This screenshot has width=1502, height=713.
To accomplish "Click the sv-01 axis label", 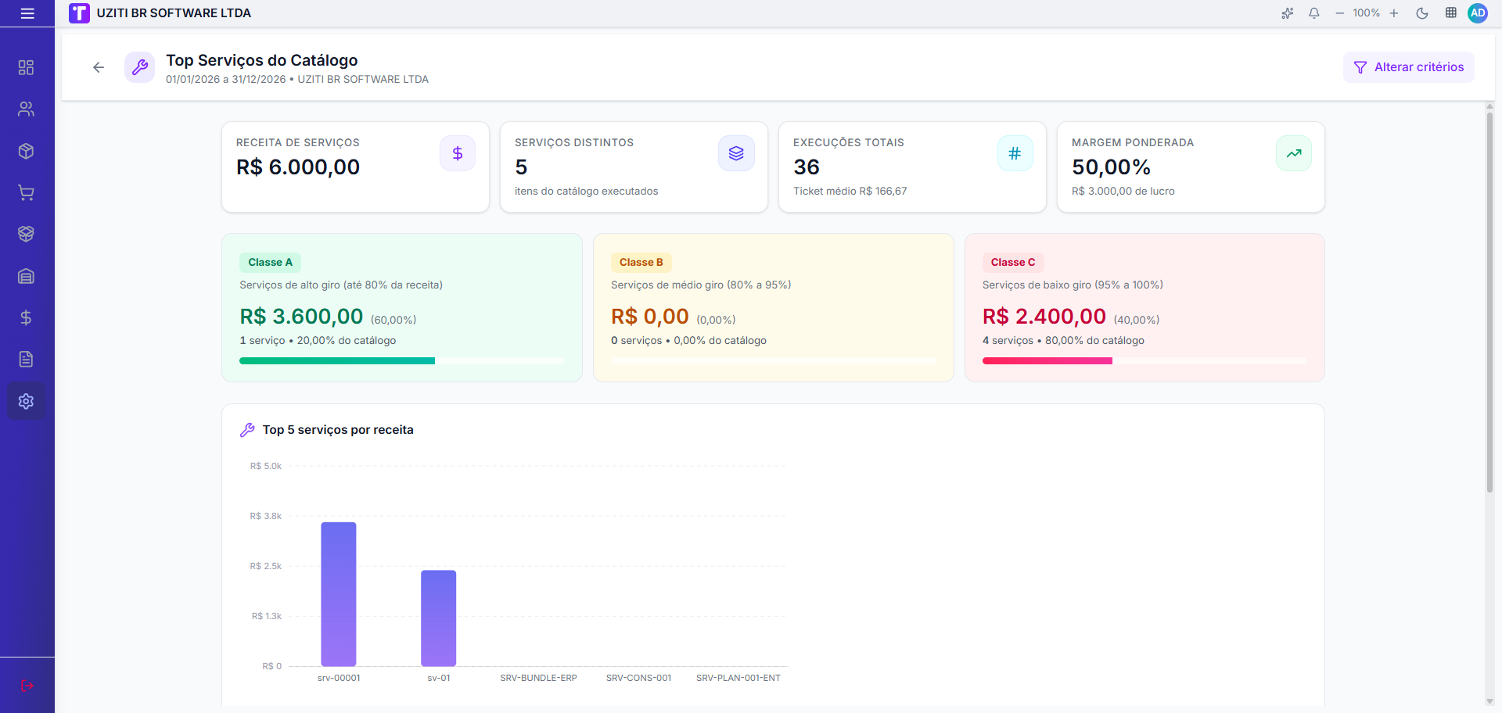I will point(439,679).
